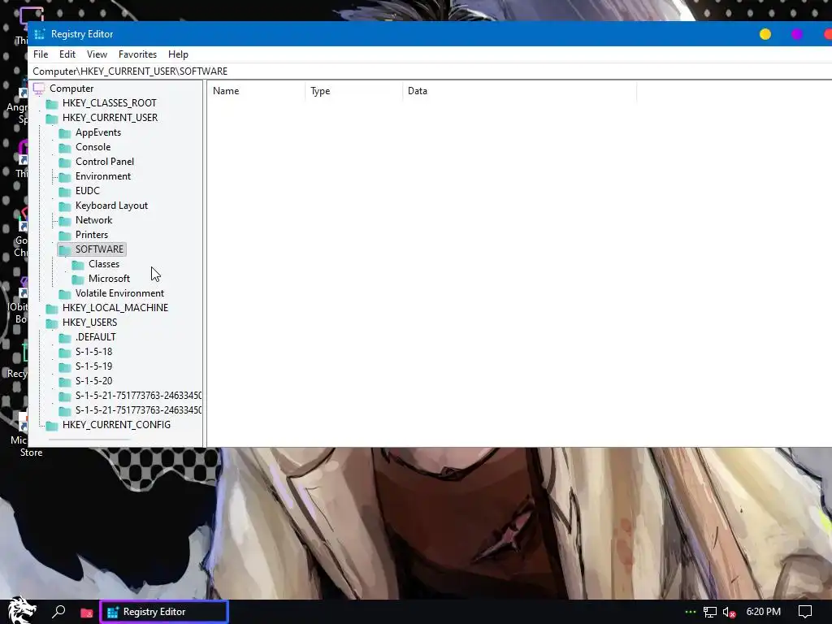Select HKEY_CLASSES_ROOT key label
Viewport: 832px width, 624px height.
click(110, 103)
